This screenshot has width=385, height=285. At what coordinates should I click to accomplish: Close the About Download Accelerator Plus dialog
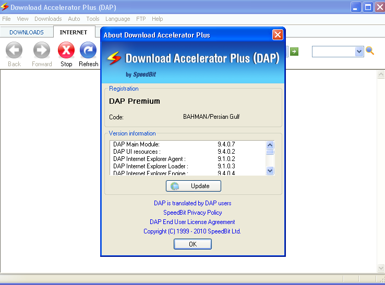[278, 35]
